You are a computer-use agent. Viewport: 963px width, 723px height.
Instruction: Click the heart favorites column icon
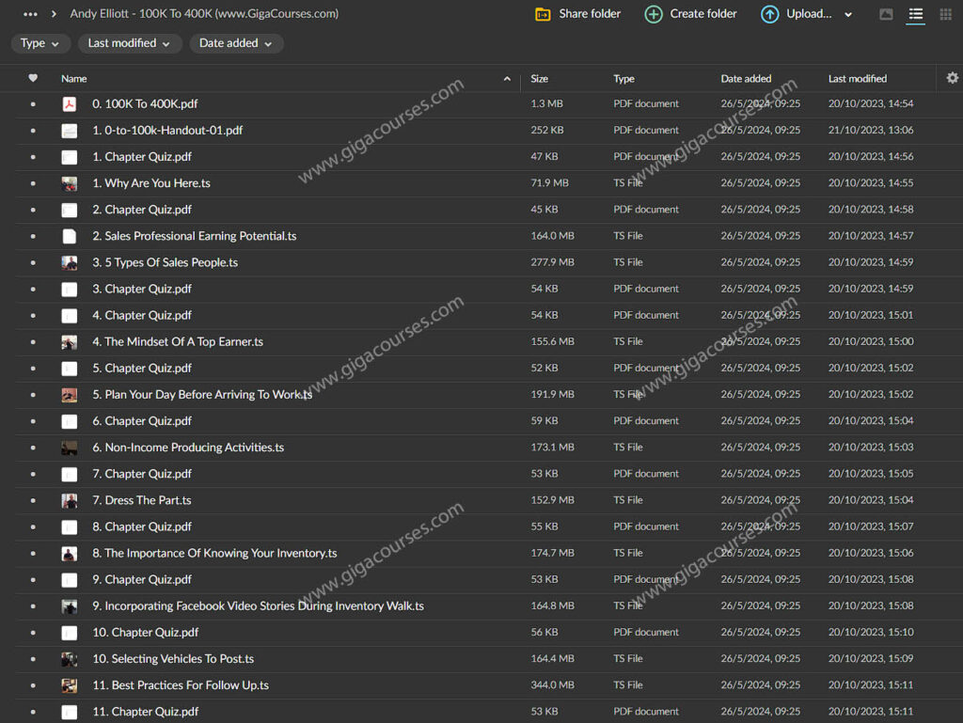click(33, 78)
